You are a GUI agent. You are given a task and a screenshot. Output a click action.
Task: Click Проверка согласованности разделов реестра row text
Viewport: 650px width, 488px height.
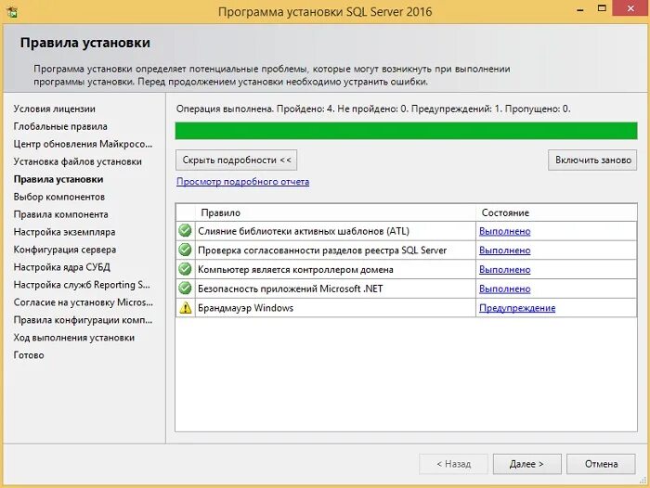click(322, 250)
